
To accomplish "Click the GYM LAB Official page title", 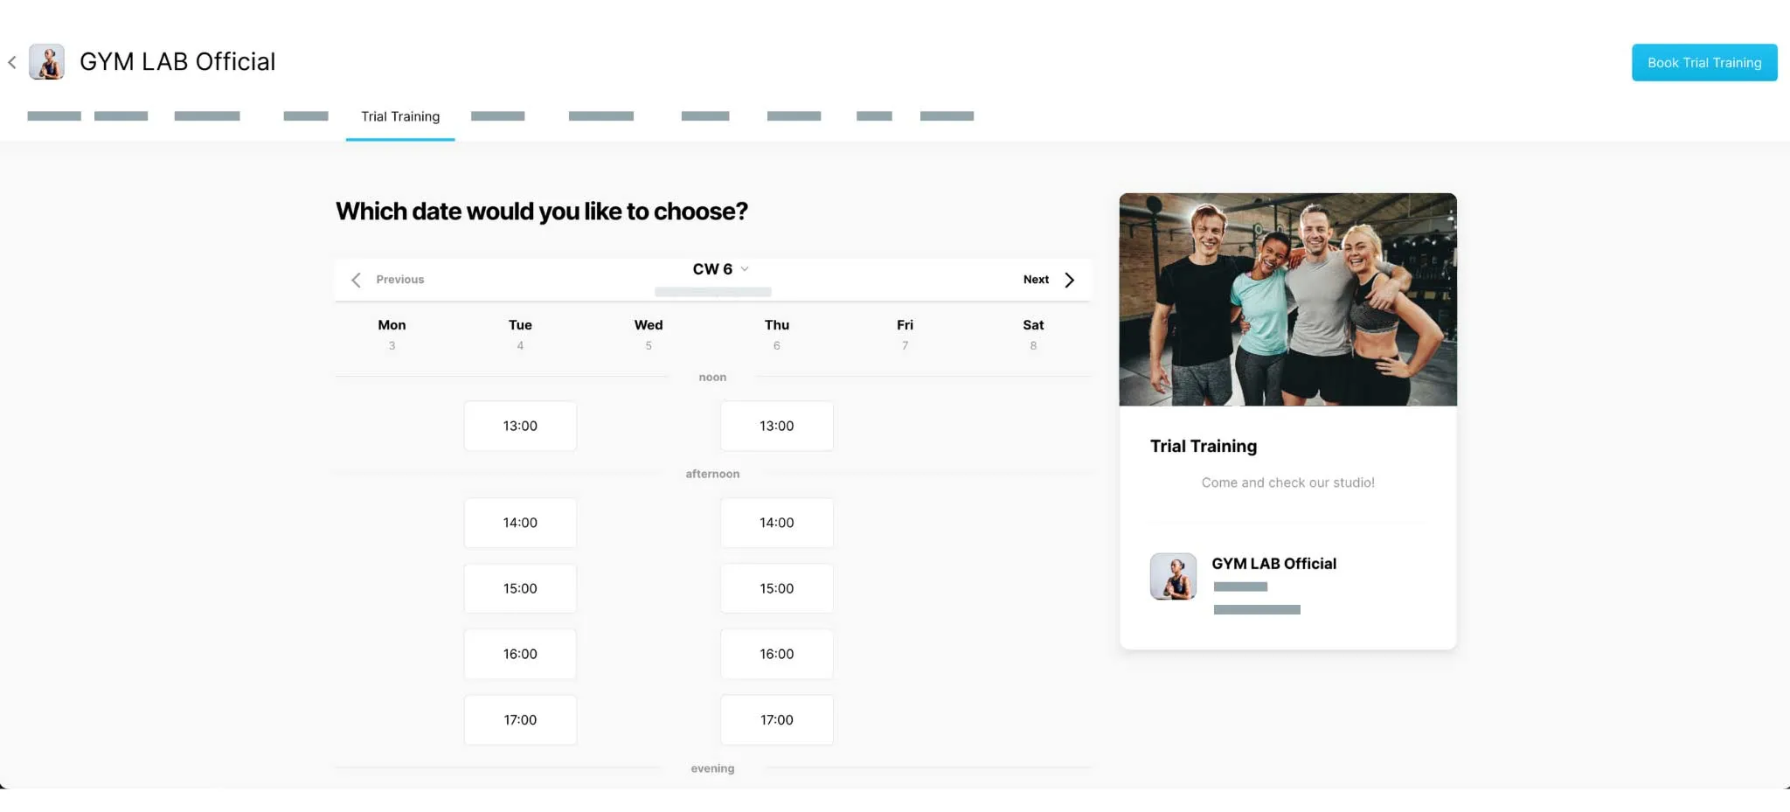I will [177, 62].
